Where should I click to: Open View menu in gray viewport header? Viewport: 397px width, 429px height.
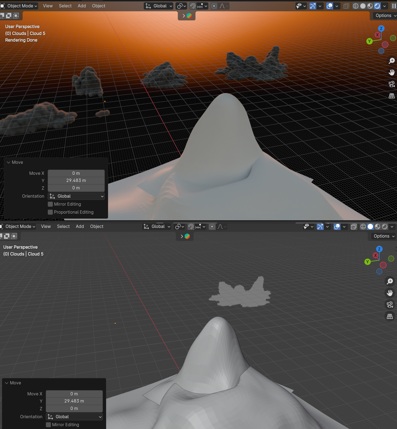click(x=46, y=227)
